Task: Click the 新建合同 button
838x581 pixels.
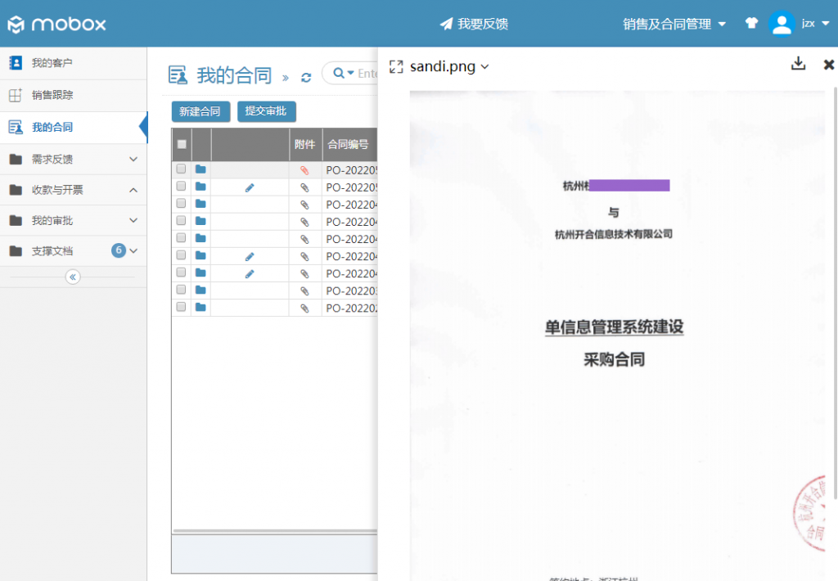Action: (200, 111)
